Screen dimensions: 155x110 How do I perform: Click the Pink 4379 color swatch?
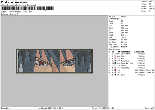pos(115,58)
